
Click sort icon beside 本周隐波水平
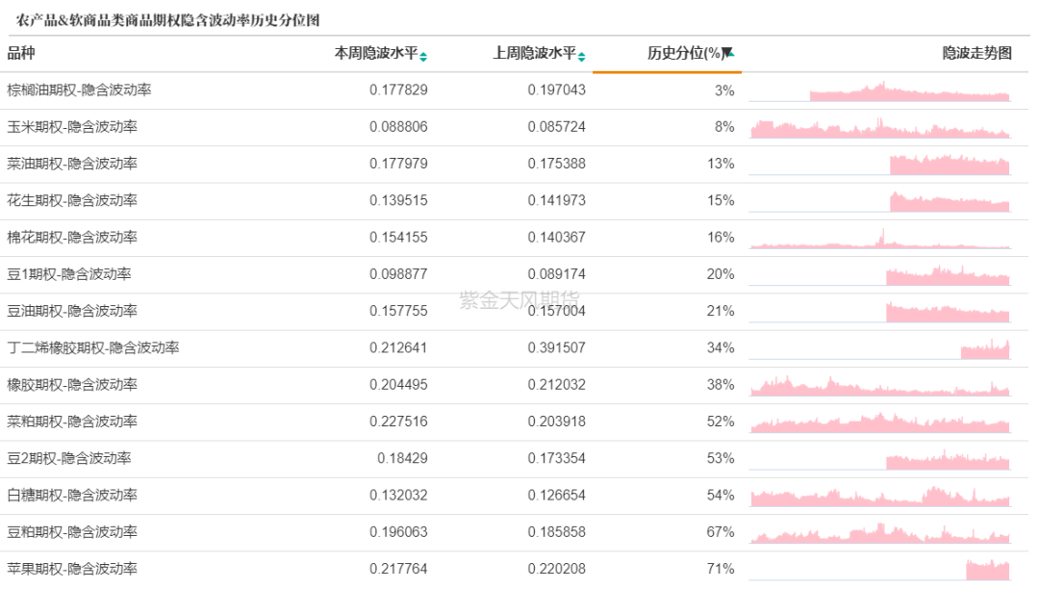(x=423, y=56)
